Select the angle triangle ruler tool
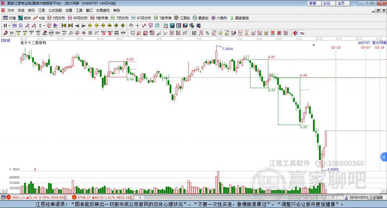 [x=71, y=33]
